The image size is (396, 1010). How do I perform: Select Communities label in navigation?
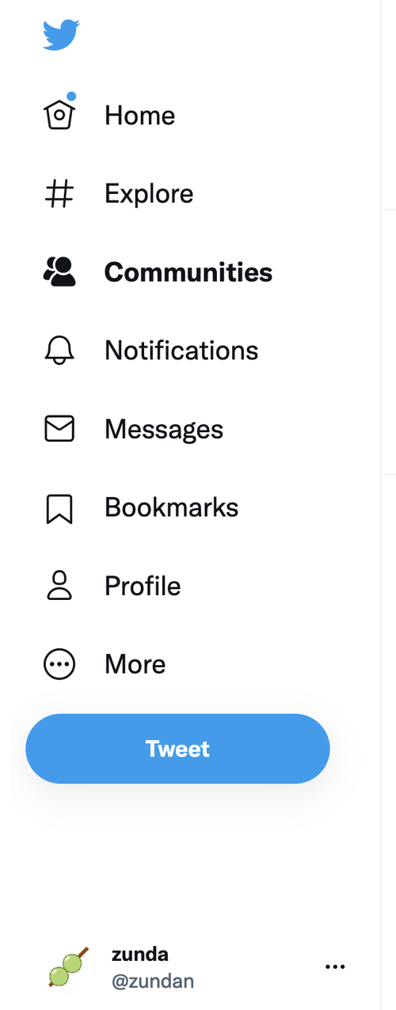188,272
